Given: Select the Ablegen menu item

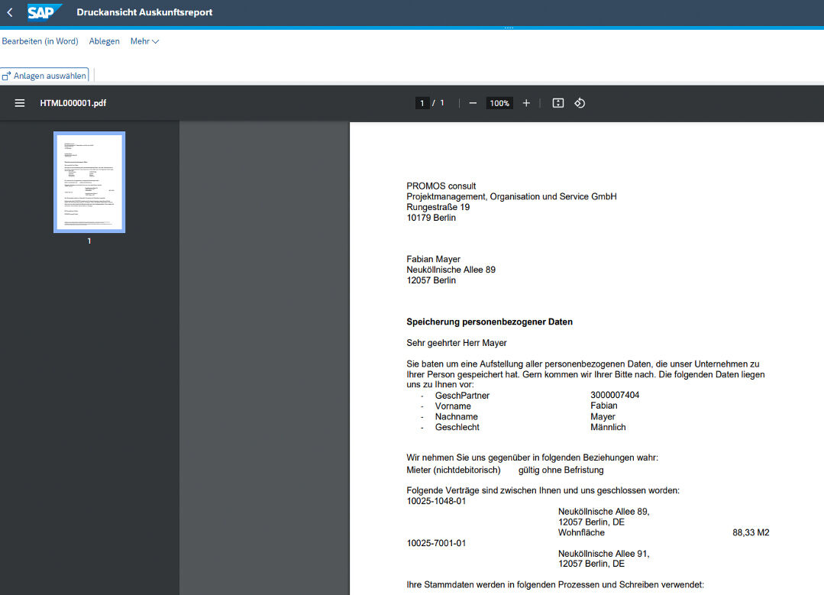Looking at the screenshot, I should tap(104, 41).
